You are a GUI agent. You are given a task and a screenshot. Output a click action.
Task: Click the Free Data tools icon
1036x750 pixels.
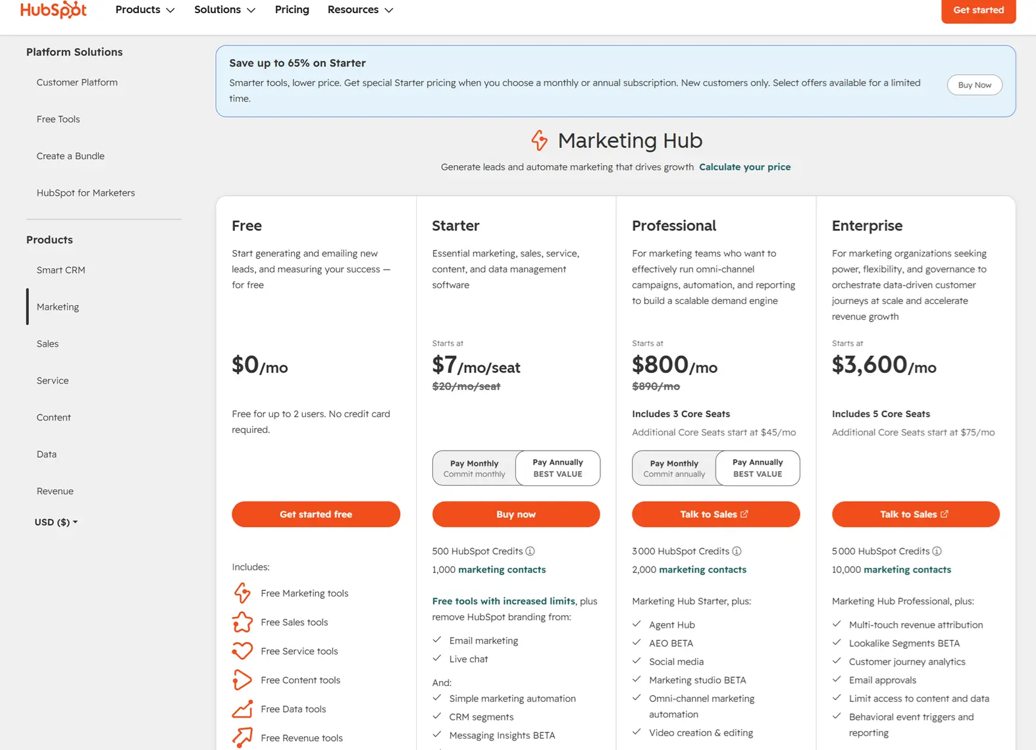click(242, 709)
